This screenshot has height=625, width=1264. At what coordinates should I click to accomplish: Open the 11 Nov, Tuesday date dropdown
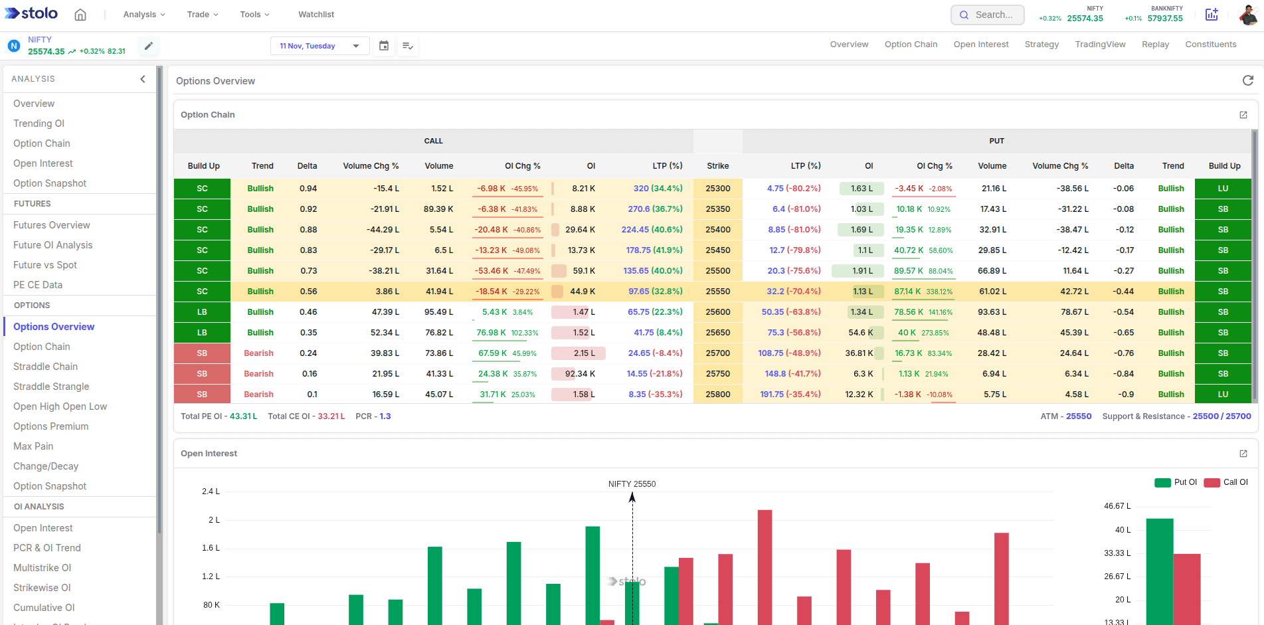pos(319,45)
